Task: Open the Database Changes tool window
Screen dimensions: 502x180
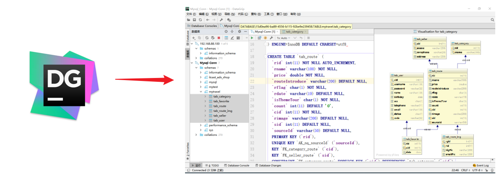Action: 268,166
